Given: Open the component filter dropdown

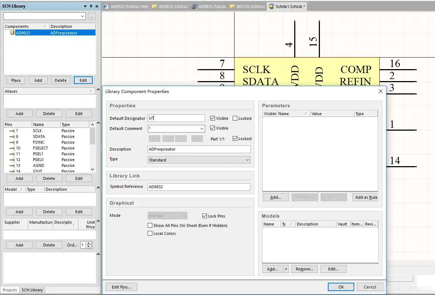Looking at the screenshot, I should coord(83,16).
